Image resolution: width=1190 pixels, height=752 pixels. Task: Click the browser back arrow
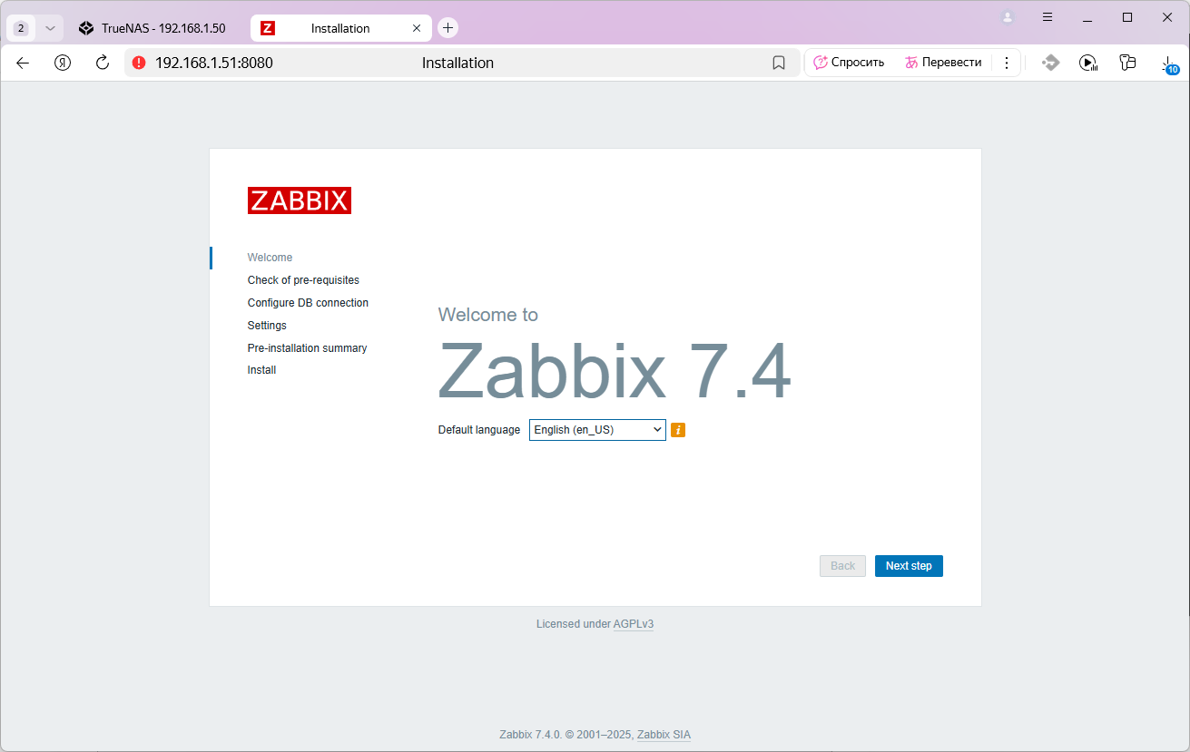point(23,63)
